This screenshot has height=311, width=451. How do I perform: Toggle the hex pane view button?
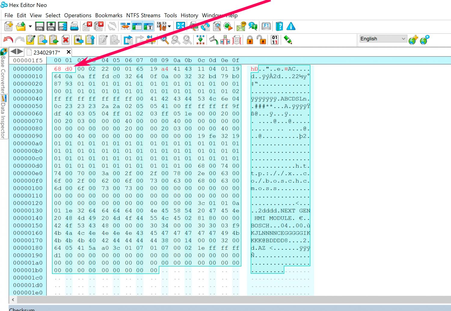pos(137,26)
